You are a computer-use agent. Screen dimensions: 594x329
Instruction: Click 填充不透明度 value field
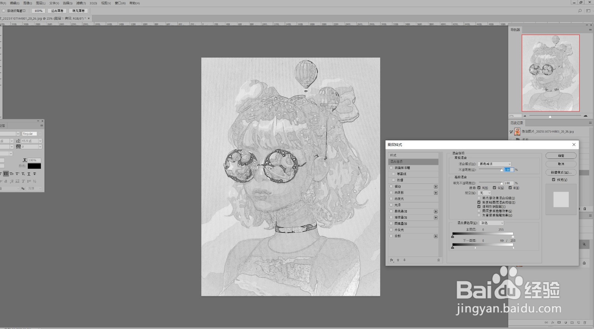coord(509,183)
